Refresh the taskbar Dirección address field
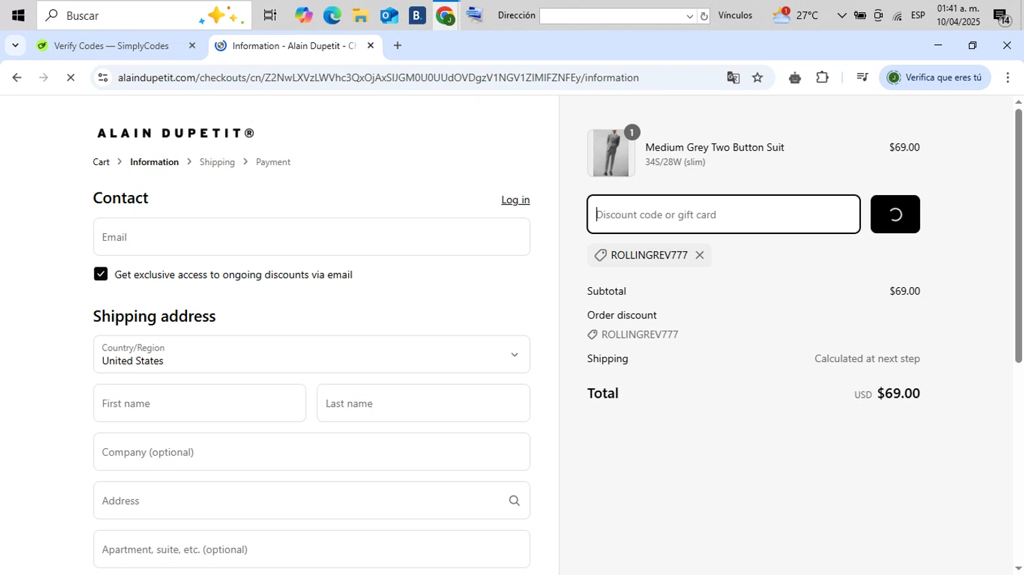 (x=705, y=16)
